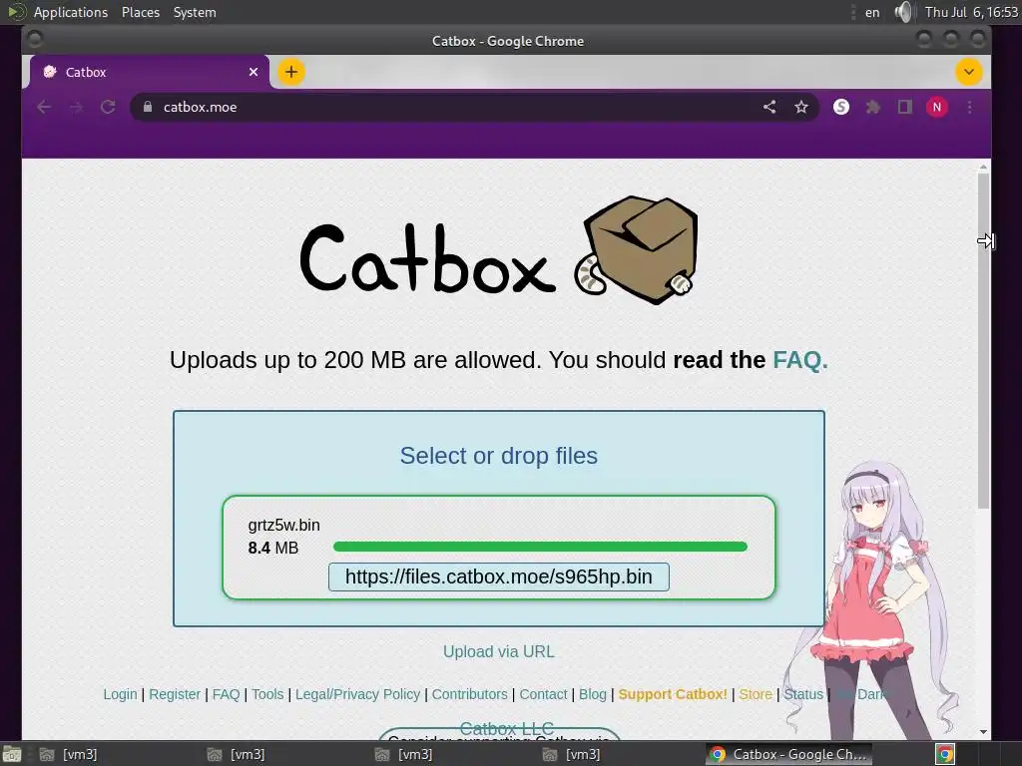Screen dimensions: 1022x766
Task: Click the grtz5w.bin file name
Action: (x=283, y=525)
